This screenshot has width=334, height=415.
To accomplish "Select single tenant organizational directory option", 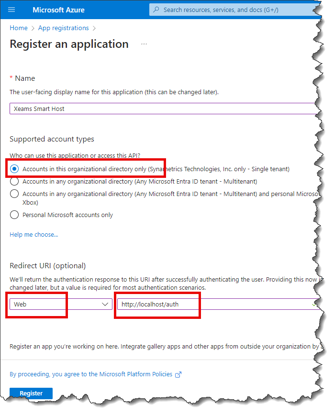I will 15,169.
